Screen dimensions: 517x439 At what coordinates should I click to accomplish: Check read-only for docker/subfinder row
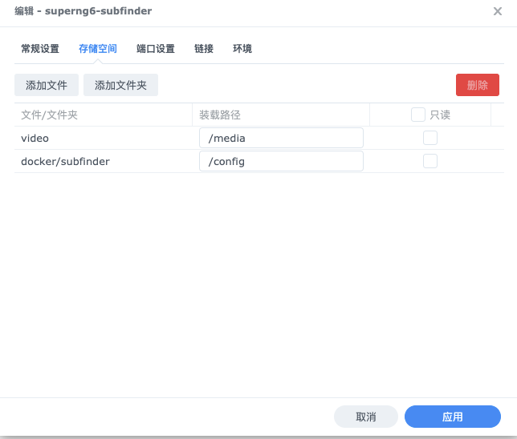click(x=430, y=161)
